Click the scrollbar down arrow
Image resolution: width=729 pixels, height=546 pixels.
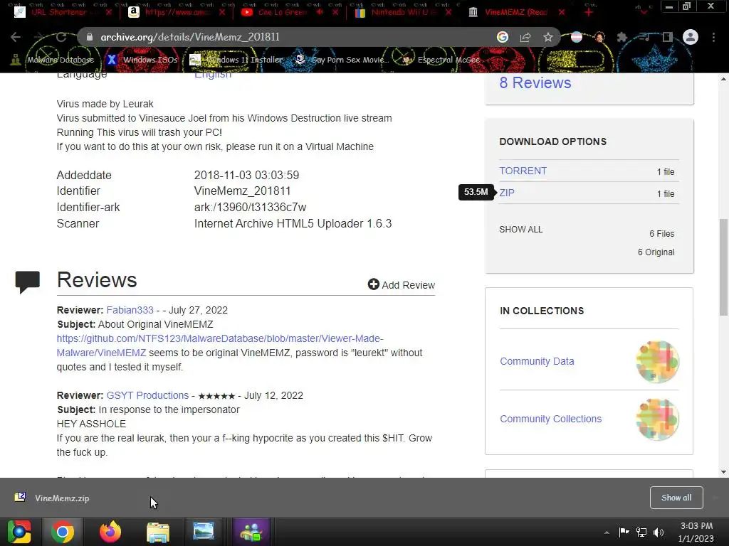point(723,472)
